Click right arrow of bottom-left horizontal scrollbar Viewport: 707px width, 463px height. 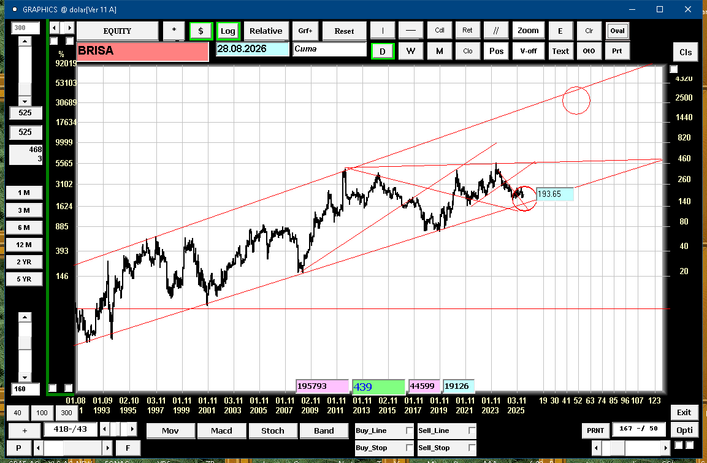coord(108,448)
